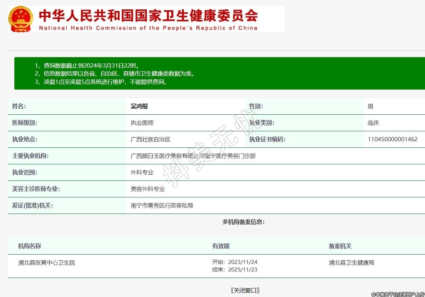Click the national emblem logo
The image size is (425, 297).
(x=20, y=19)
